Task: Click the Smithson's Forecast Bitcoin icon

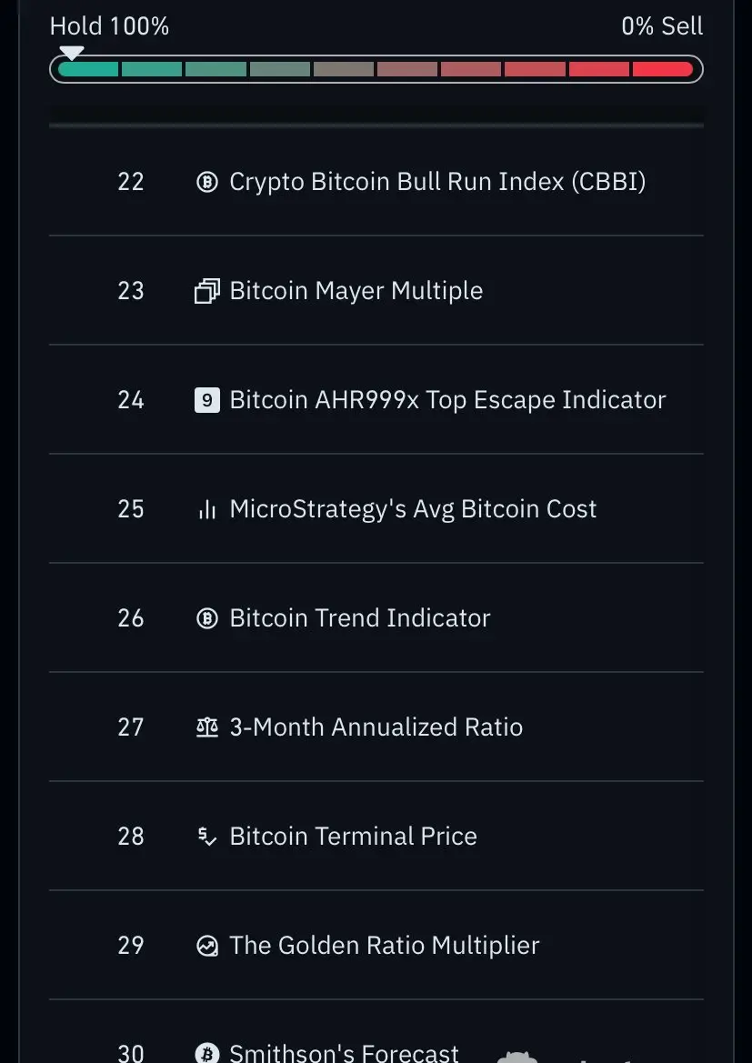Action: pos(207,1052)
